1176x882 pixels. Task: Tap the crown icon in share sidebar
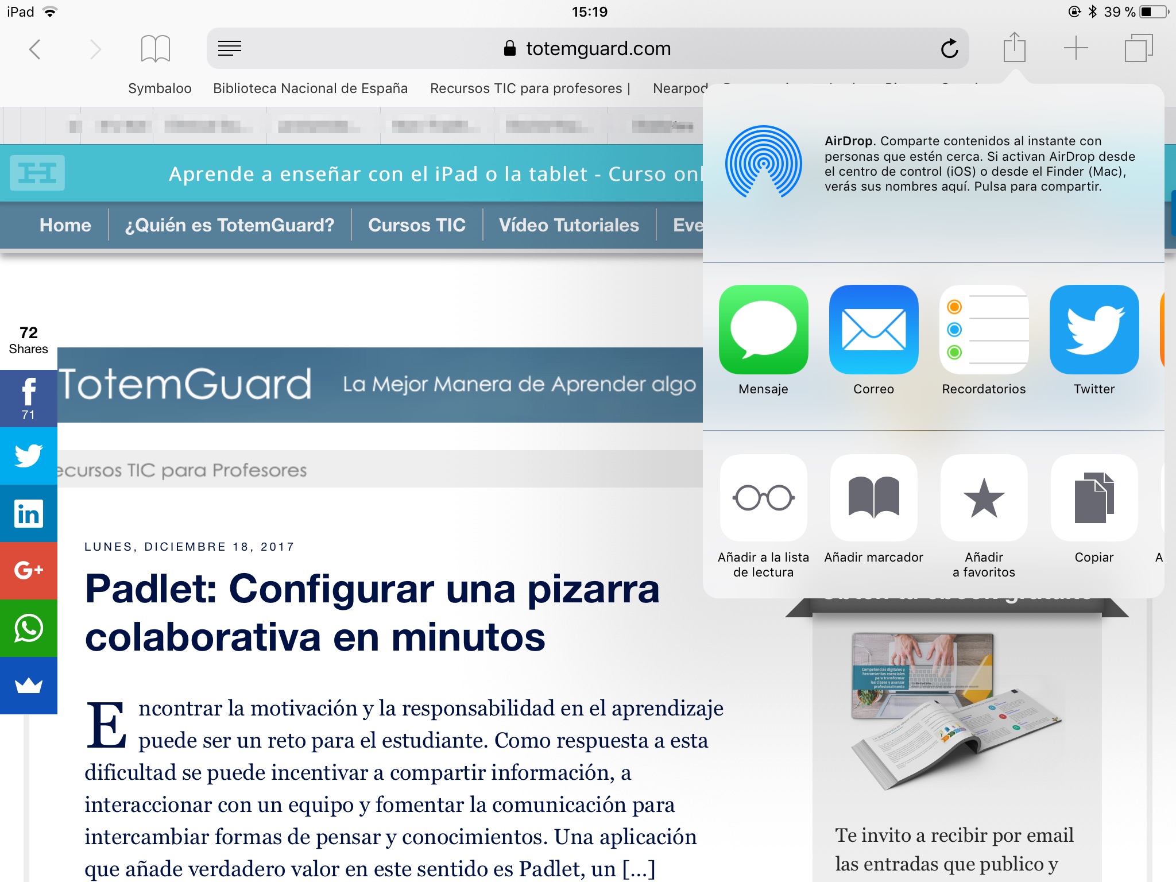coord(29,686)
